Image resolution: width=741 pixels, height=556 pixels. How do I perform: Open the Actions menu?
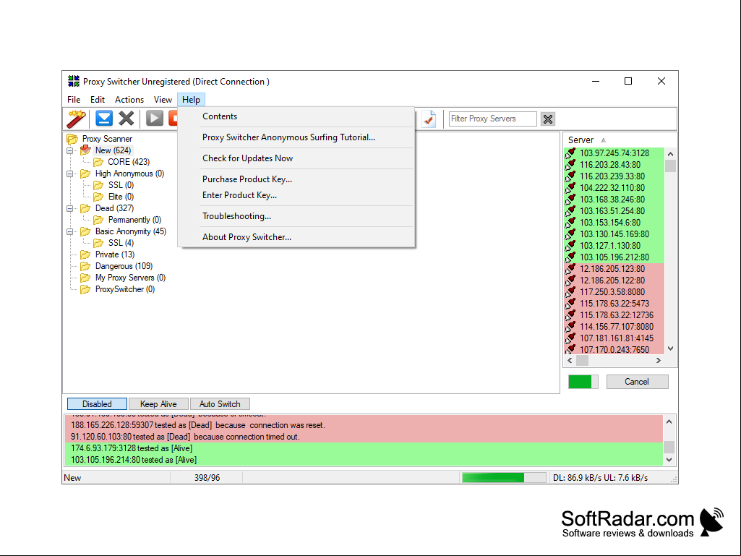pyautogui.click(x=129, y=100)
